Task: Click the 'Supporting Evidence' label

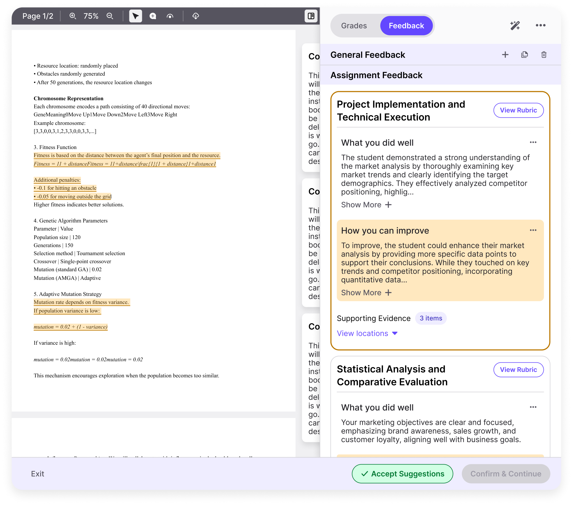Action: click(x=373, y=318)
